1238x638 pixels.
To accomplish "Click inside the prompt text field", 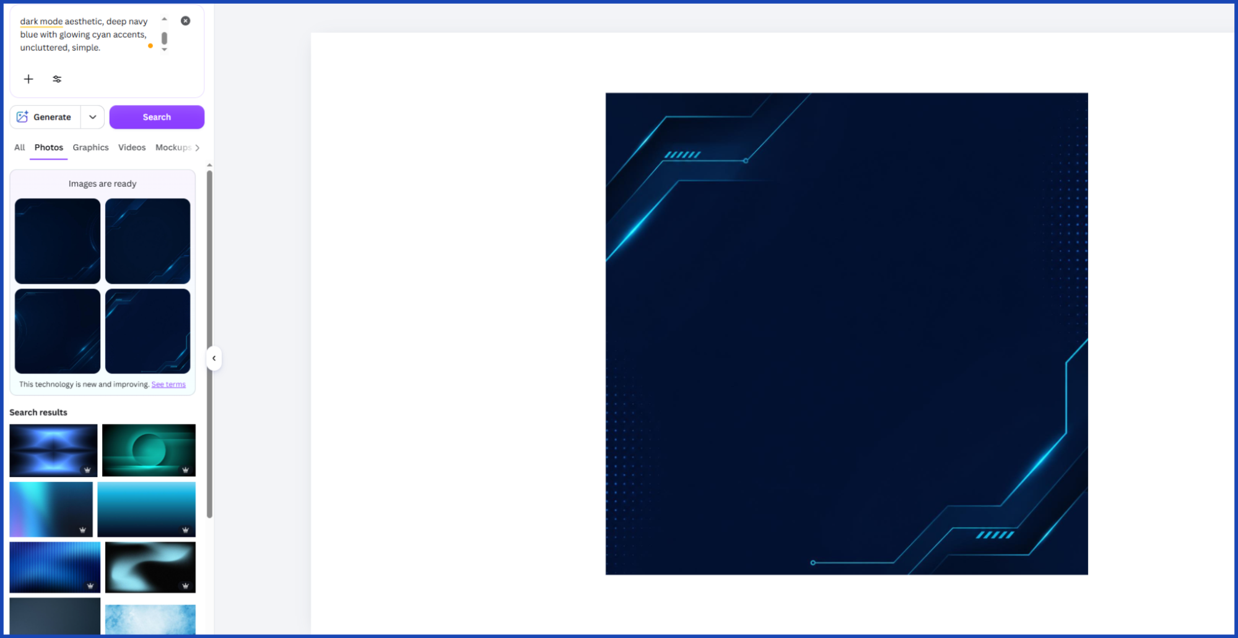I will click(x=84, y=35).
